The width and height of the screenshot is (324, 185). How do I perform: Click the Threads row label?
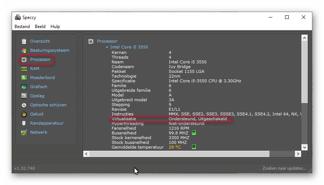click(120, 57)
